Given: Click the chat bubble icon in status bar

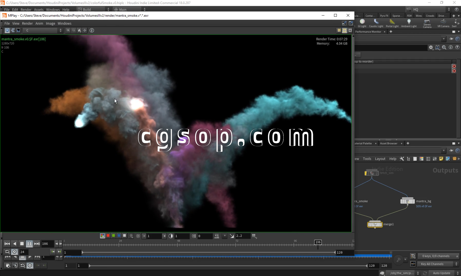Looking at the screenshot, I should 382,273.
